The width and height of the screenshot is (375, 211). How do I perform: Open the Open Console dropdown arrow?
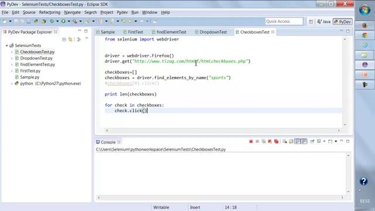(x=336, y=142)
